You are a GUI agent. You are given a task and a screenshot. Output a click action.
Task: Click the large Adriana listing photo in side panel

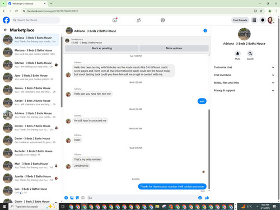244,34
